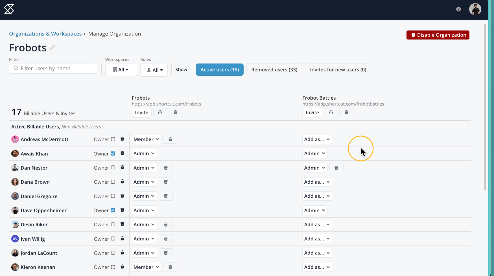Remove Dave Oppenheimer from the organization

122,210
